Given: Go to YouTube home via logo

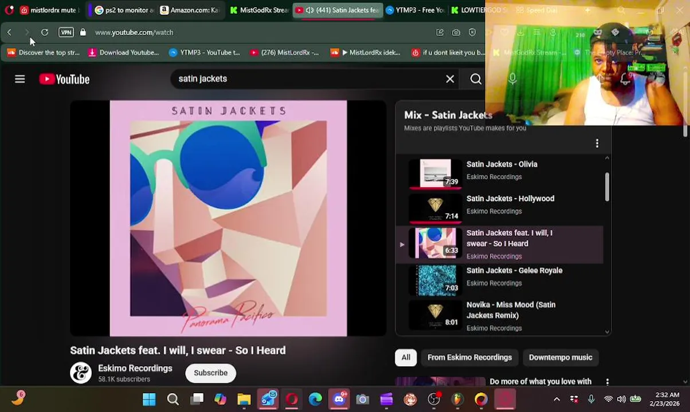Looking at the screenshot, I should [x=64, y=79].
